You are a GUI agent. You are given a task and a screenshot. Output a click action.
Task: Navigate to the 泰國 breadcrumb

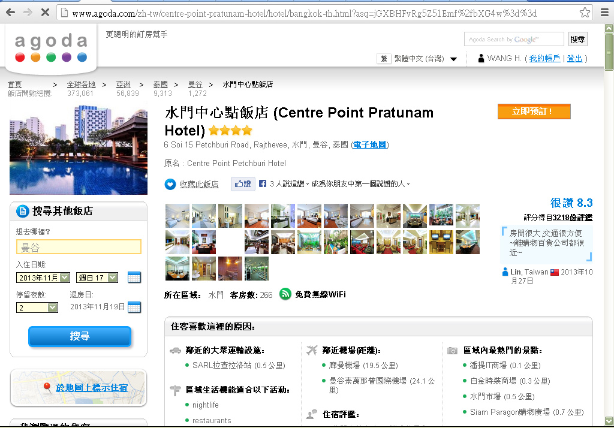[x=160, y=84]
